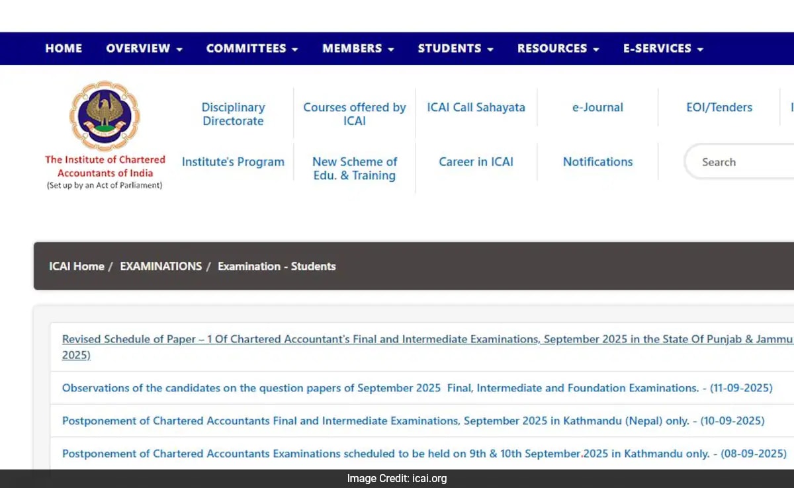Open EOI/Tenders page
The width and height of the screenshot is (794, 488).
(719, 107)
